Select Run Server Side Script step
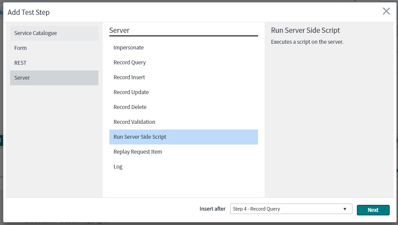The width and height of the screenshot is (398, 225). tap(184, 137)
